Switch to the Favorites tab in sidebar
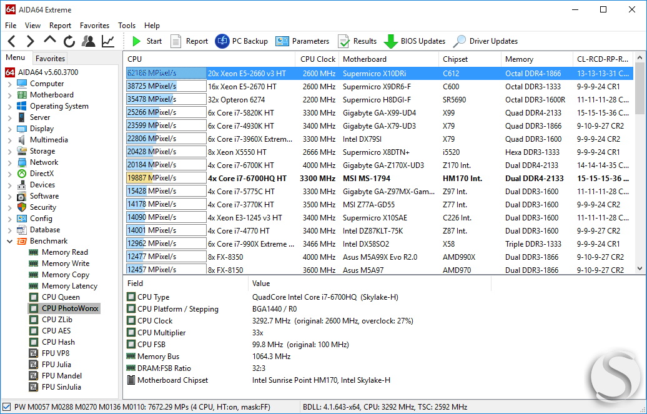The width and height of the screenshot is (647, 414). click(50, 59)
